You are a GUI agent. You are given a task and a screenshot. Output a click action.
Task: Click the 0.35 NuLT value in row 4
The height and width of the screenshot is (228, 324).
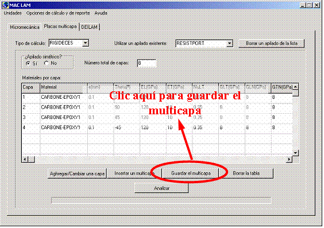coord(198,127)
